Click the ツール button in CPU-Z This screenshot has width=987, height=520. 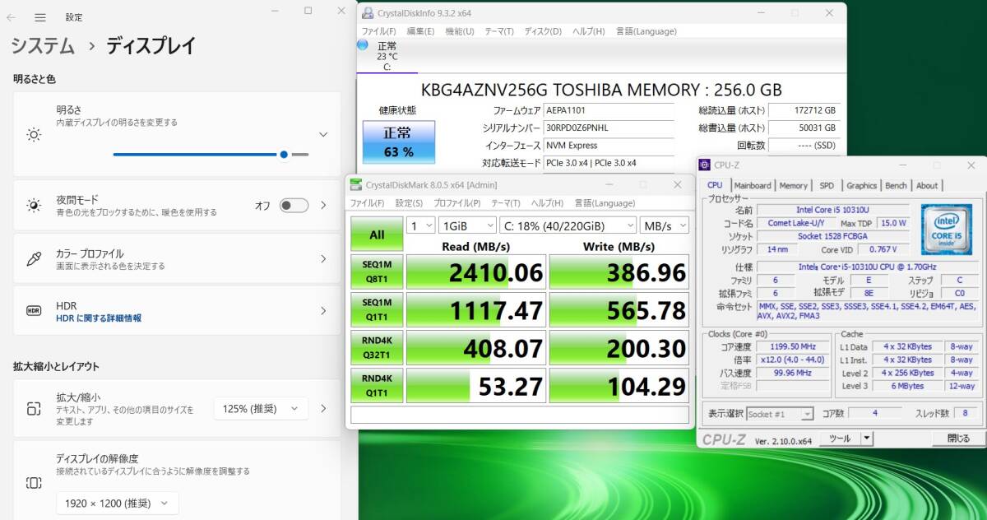(x=840, y=439)
